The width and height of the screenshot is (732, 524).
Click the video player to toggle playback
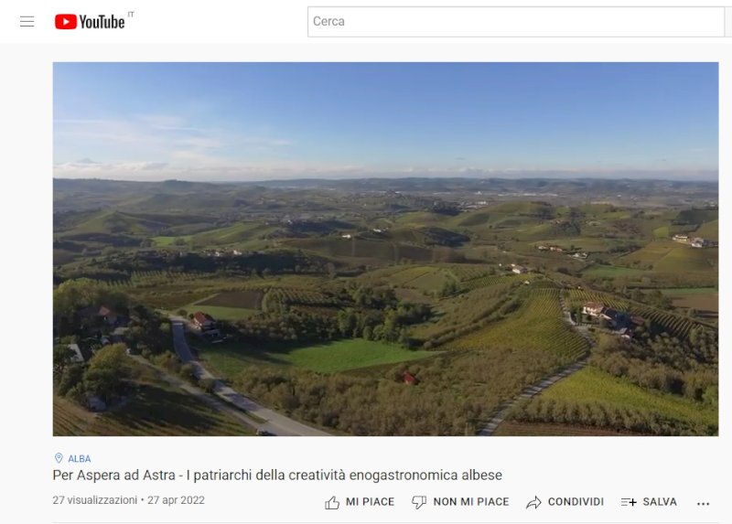point(385,249)
